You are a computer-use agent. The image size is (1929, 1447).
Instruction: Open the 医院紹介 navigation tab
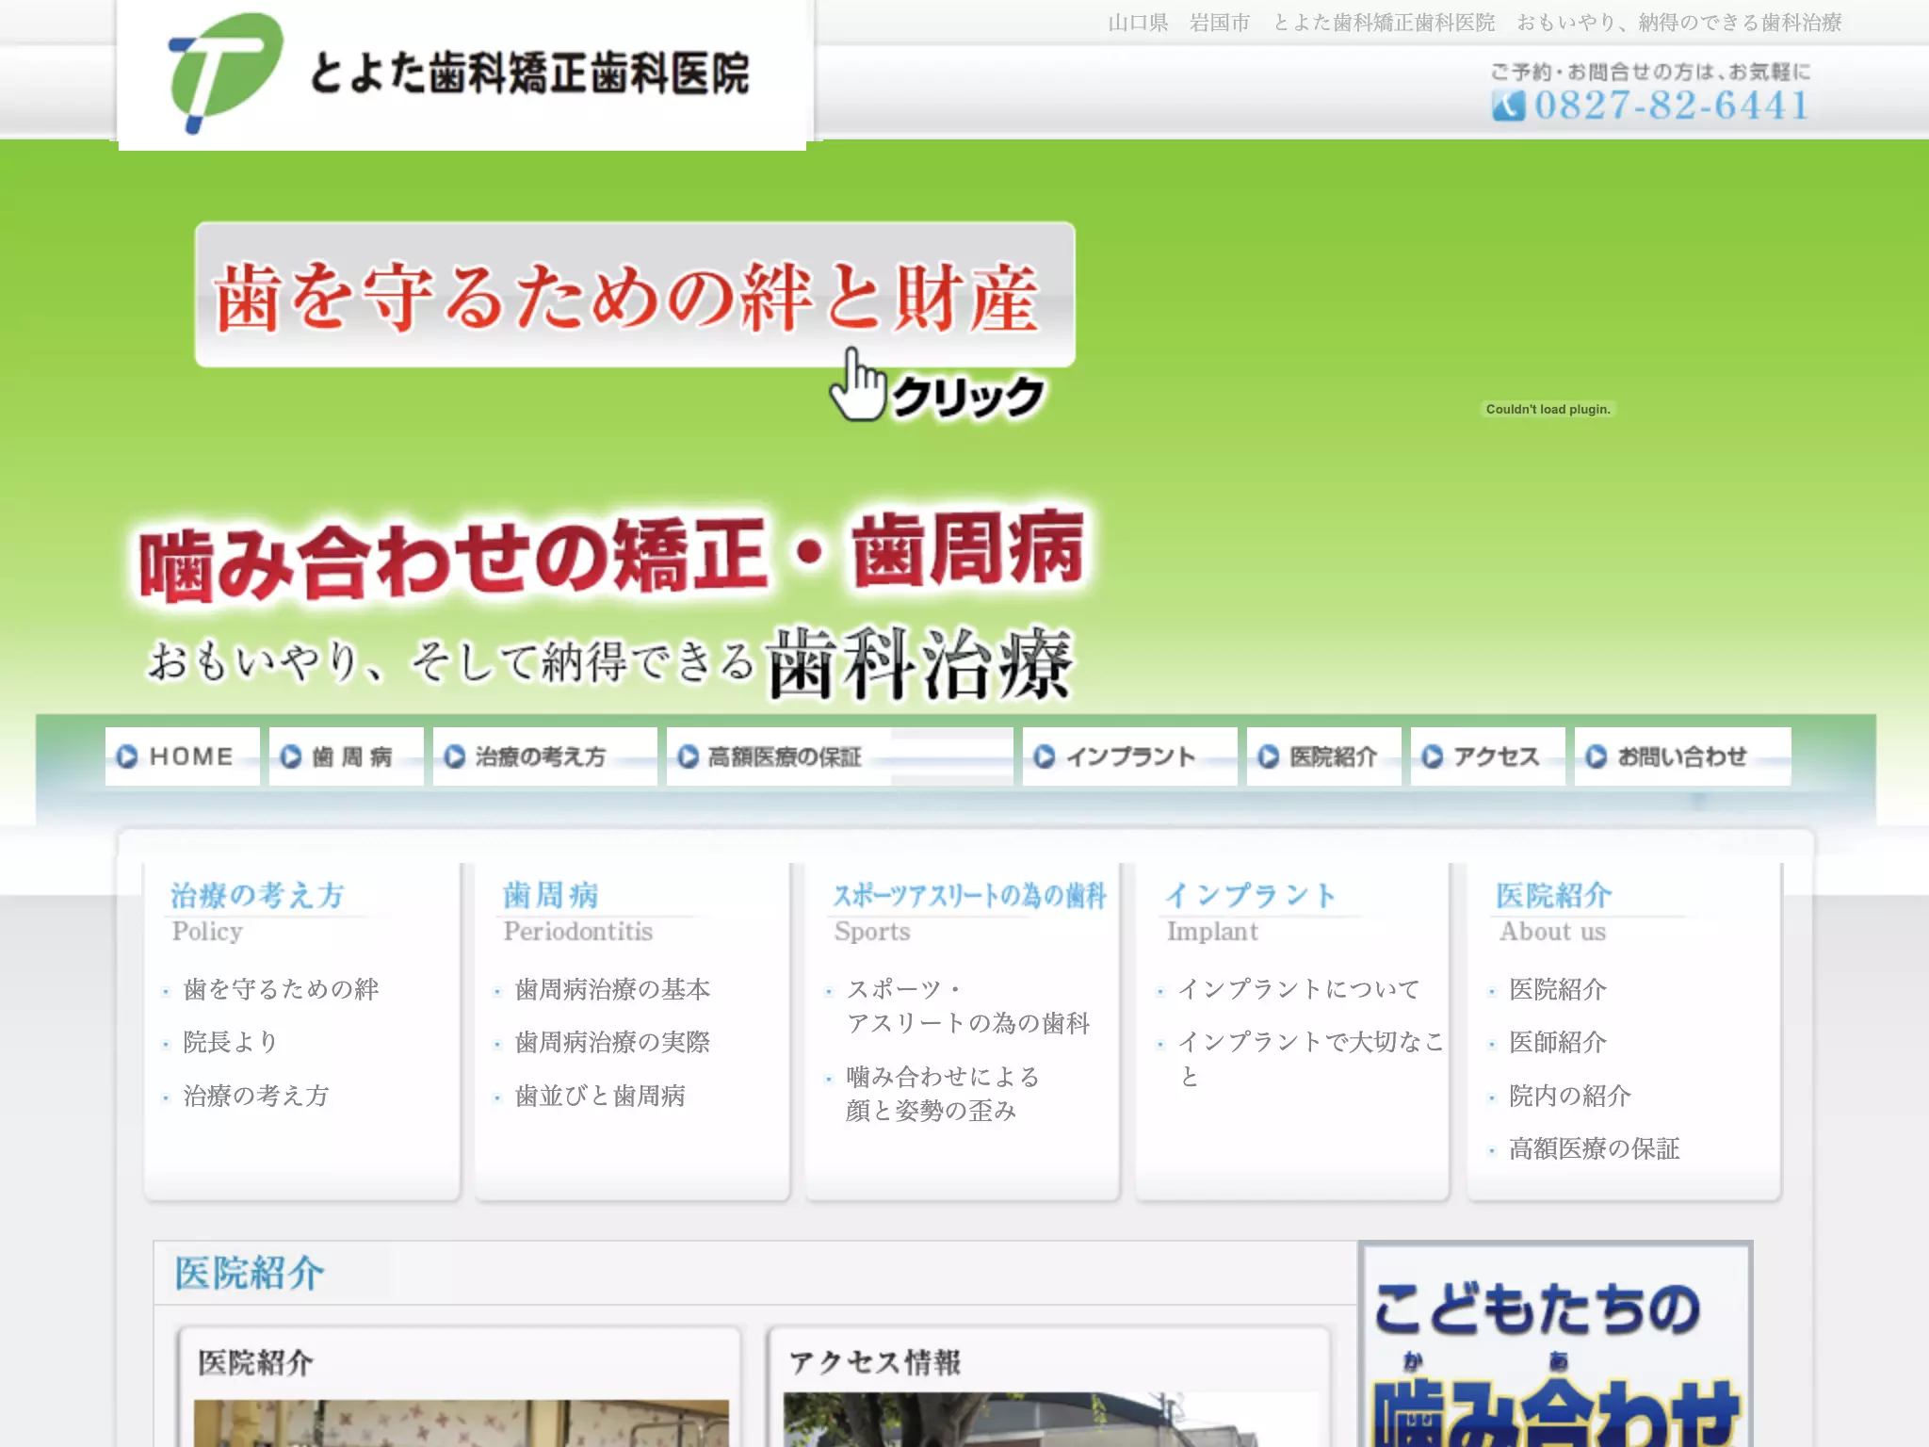click(x=1324, y=756)
